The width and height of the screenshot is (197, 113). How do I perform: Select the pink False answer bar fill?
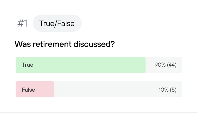(x=35, y=89)
